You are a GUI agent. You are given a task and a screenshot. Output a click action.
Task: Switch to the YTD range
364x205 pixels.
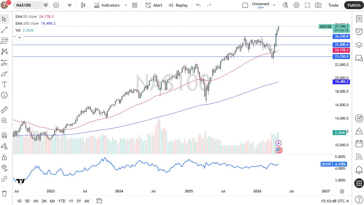click(62, 201)
